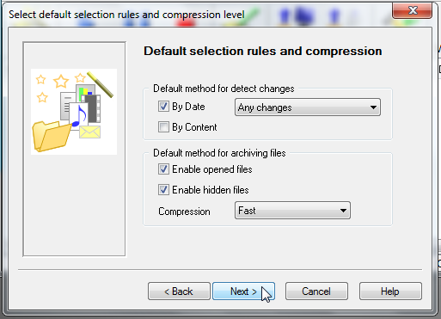This screenshot has height=319, width=441.
Task: Click the arrow on the Compression combo box
Action: [x=343, y=211]
